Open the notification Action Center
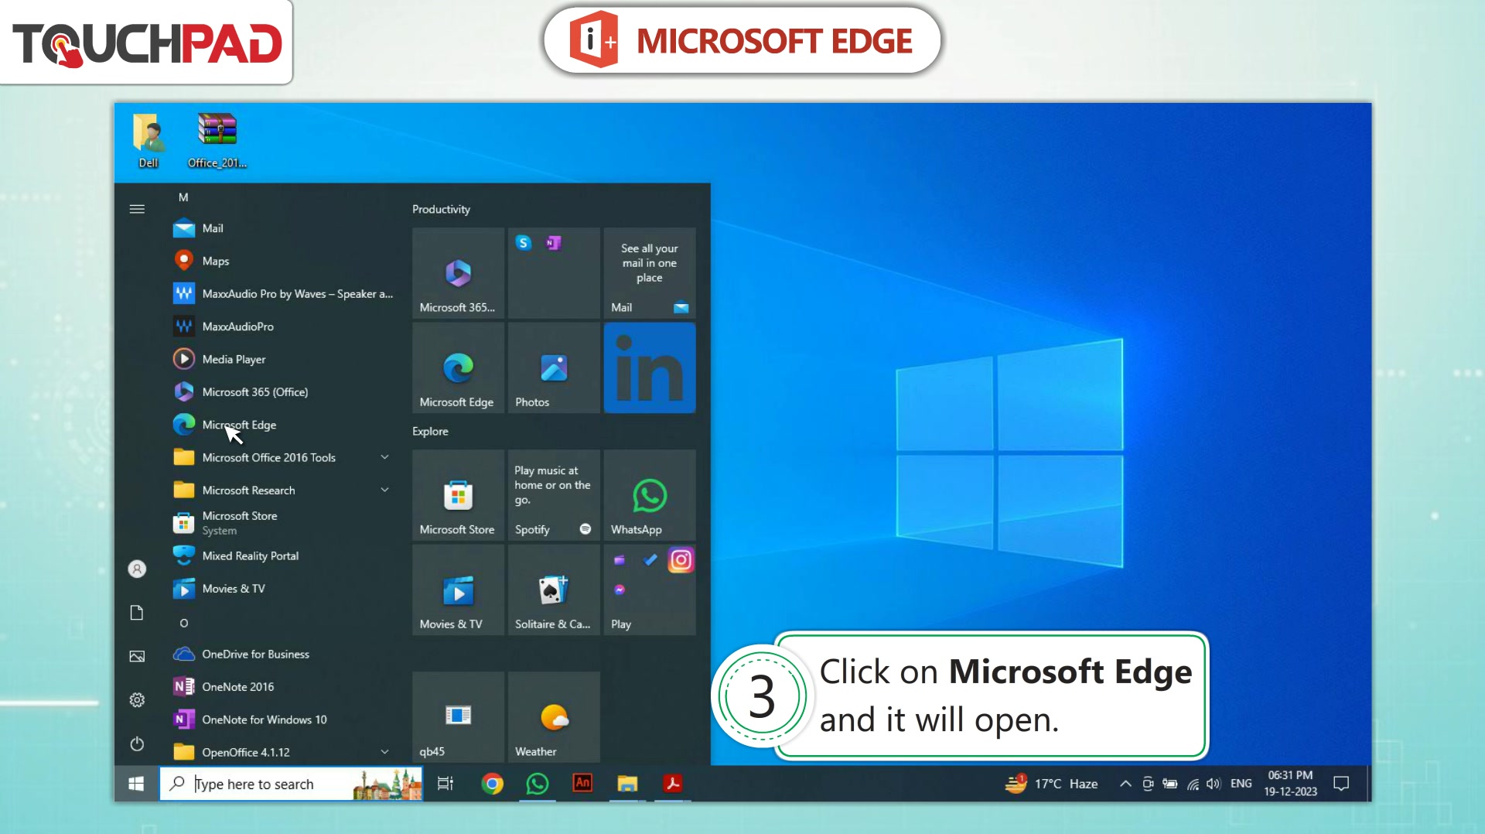The image size is (1485, 834). point(1341,784)
